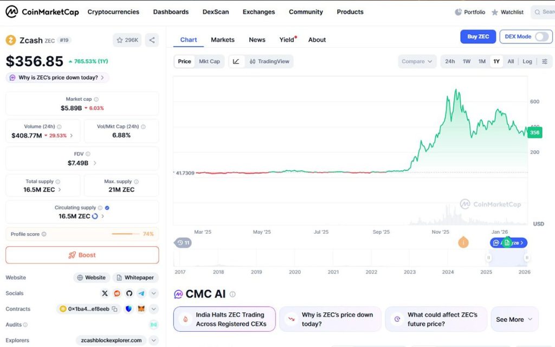The image size is (555, 347).
Task: Open Zcash's X (Twitter) social link
Action: (105, 293)
